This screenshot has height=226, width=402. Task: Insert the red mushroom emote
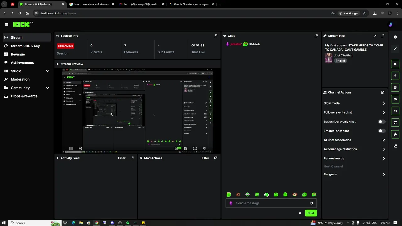(295, 195)
